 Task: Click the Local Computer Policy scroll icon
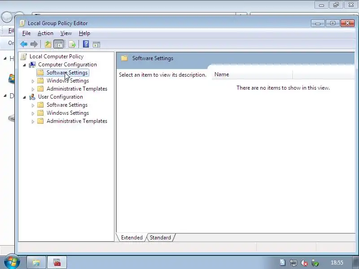click(23, 56)
